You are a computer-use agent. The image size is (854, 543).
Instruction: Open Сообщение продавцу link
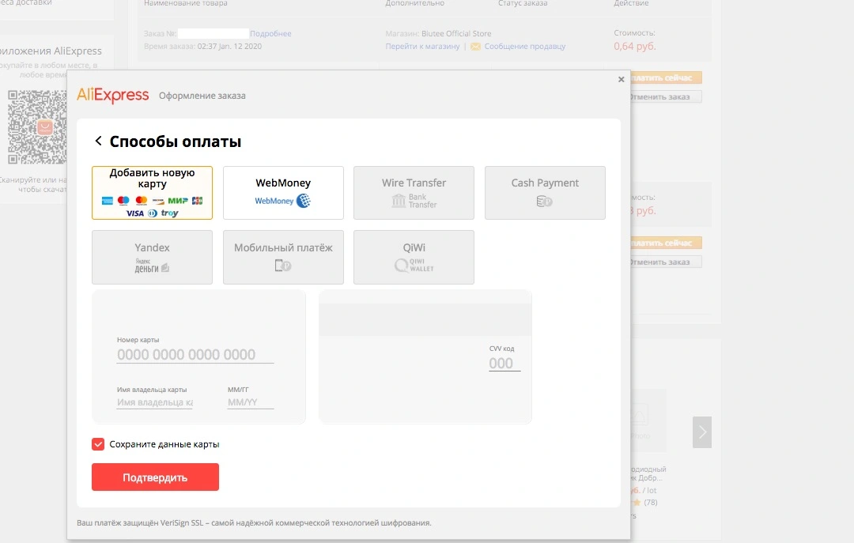pos(525,47)
